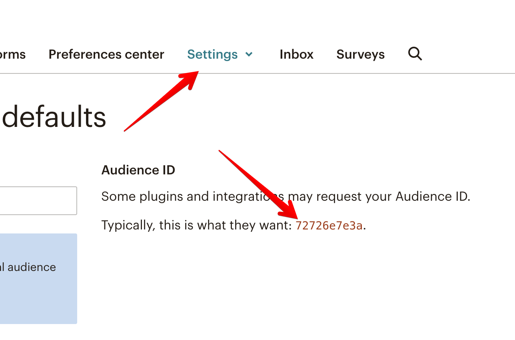Screen dimensions: 515x340
Task: Click the horizontal divider below navigation
Action: (x=360, y=73)
